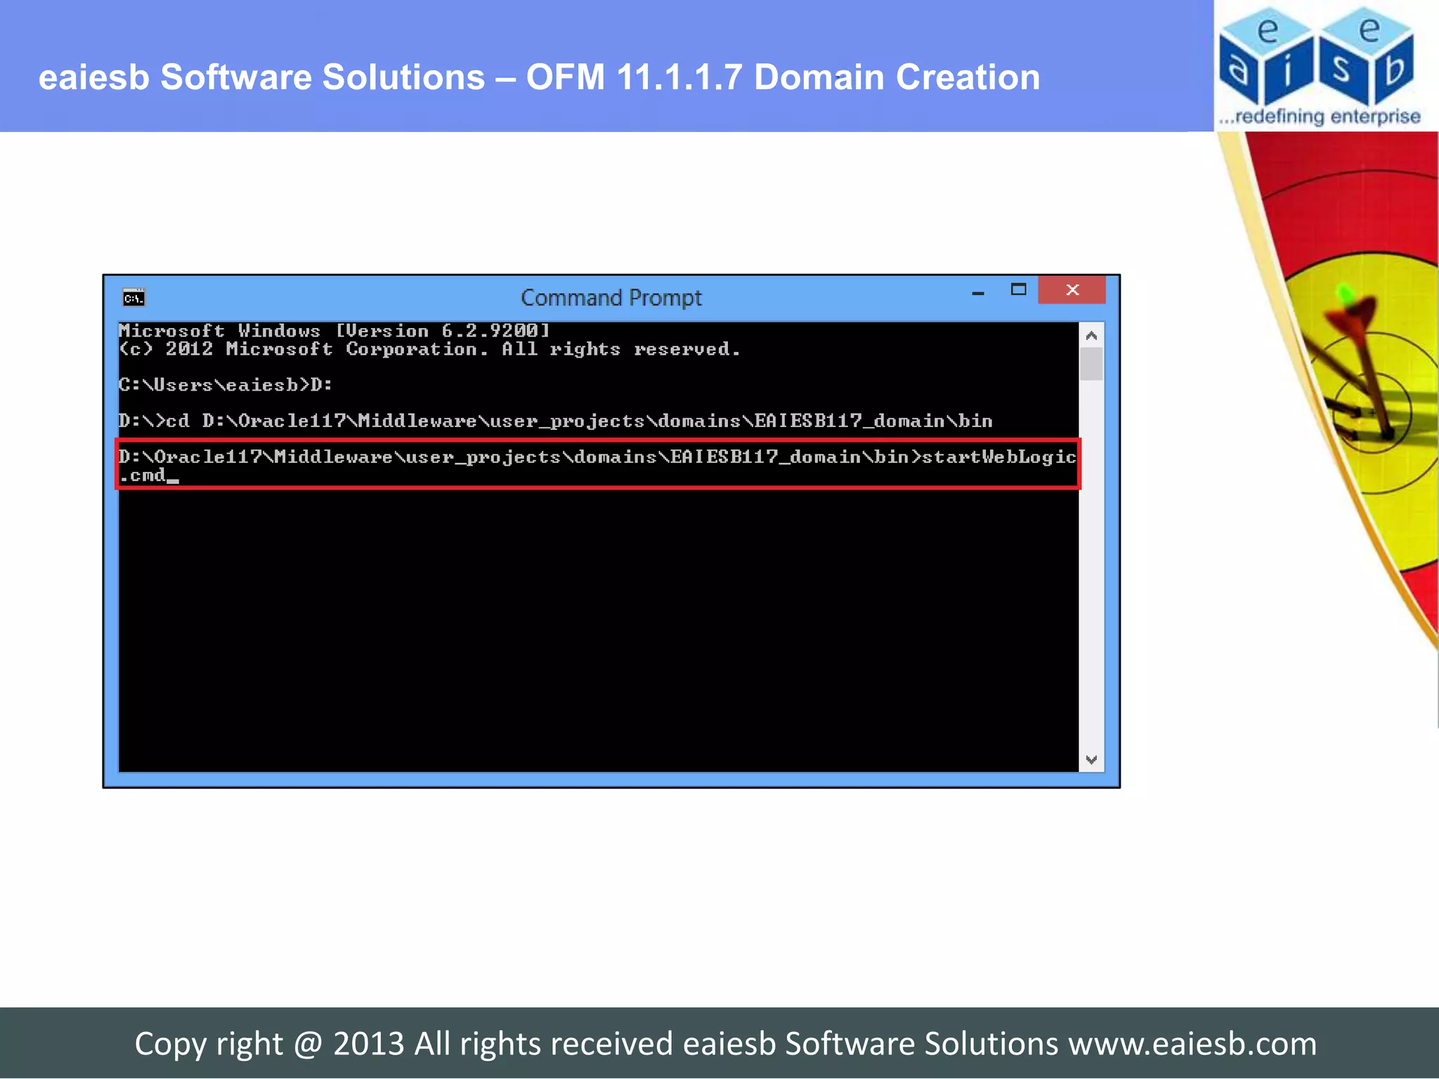The height and width of the screenshot is (1079, 1439).
Task: Click the scrollbar down arrow in Command Prompt
Action: (x=1091, y=759)
